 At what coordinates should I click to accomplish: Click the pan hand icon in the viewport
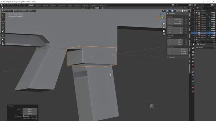tap(164, 27)
